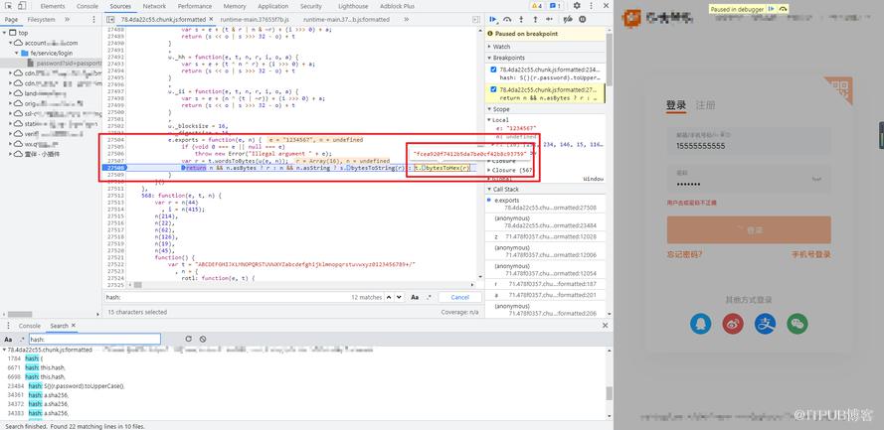The height and width of the screenshot is (430, 884).
Task: Switch to the Console drawer tab
Action: (x=29, y=326)
